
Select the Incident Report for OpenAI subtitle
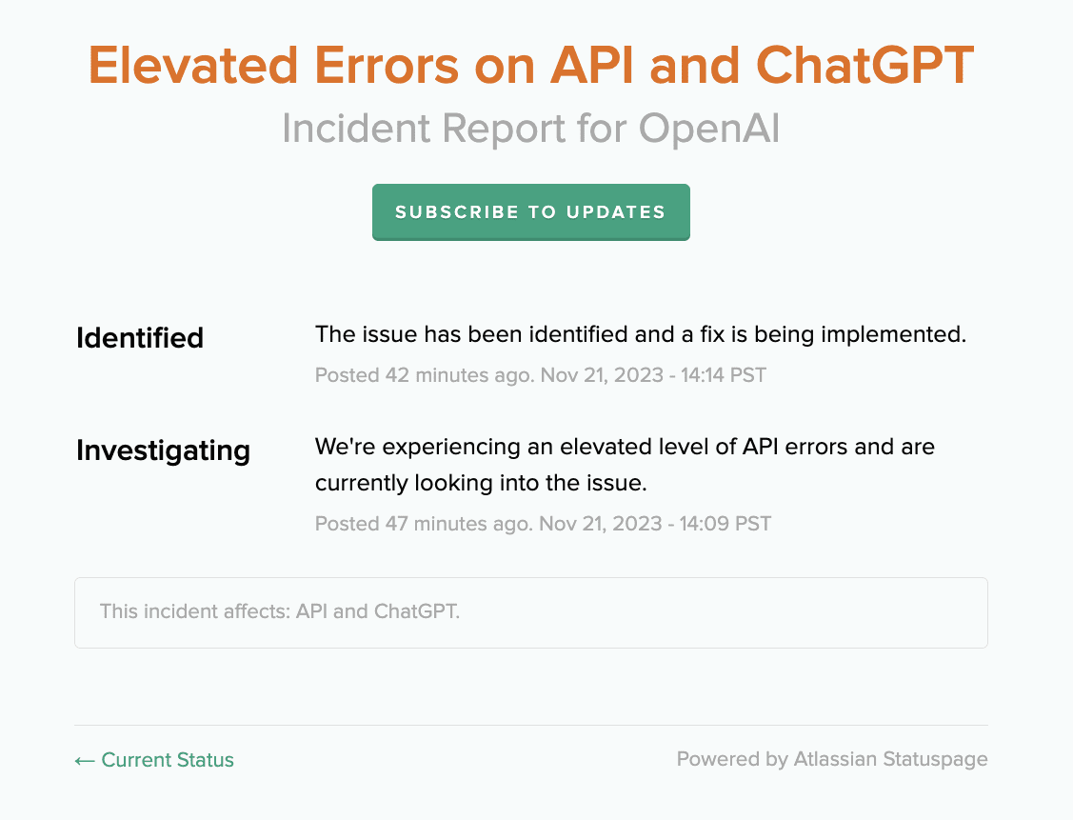coord(530,128)
